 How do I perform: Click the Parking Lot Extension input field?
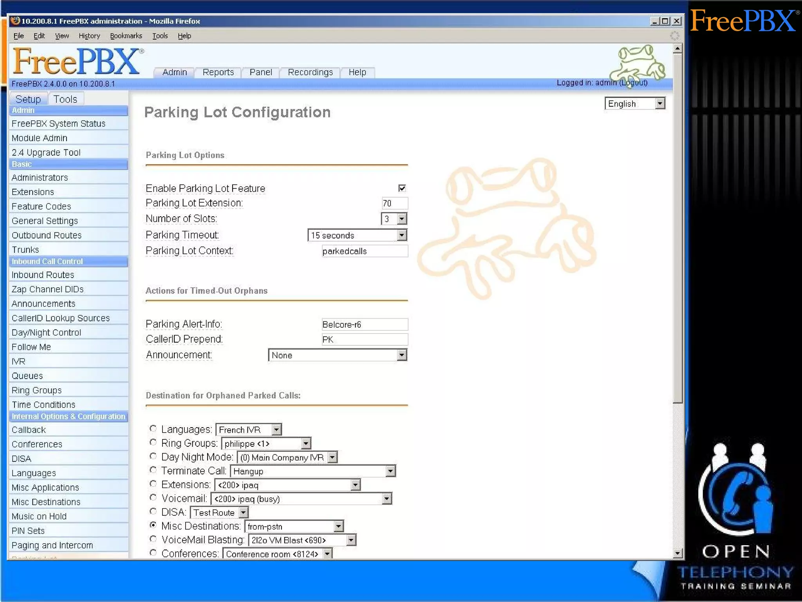394,203
